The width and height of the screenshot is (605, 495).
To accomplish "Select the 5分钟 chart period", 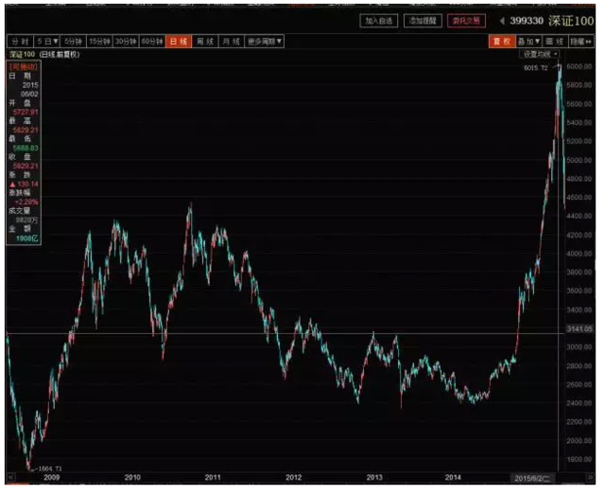I will coord(76,42).
